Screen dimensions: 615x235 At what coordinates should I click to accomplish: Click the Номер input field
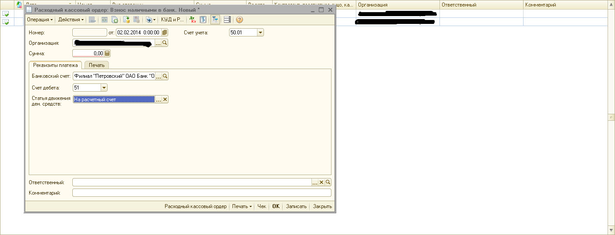click(89, 33)
